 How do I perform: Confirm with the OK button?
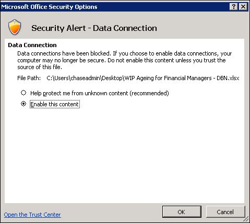[182, 211]
